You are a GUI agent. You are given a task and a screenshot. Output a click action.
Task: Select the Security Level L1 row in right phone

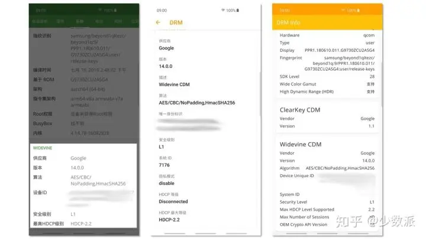[327, 202]
